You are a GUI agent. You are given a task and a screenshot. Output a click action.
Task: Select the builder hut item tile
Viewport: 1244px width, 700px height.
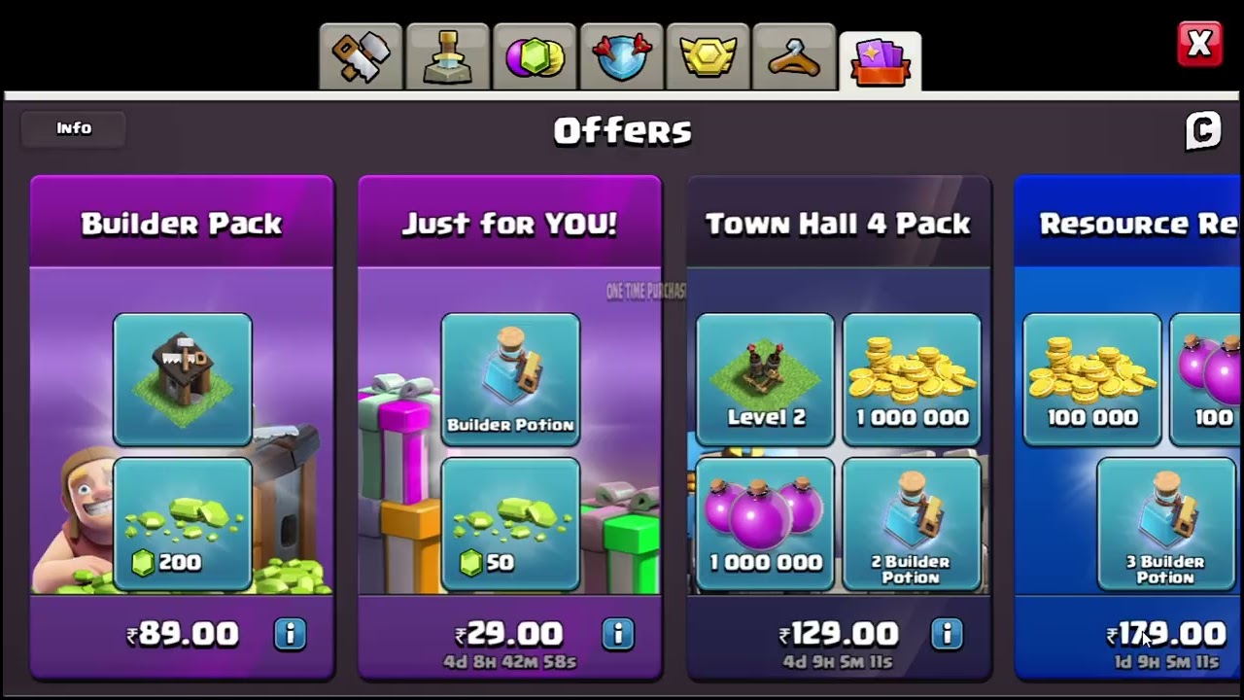183,379
